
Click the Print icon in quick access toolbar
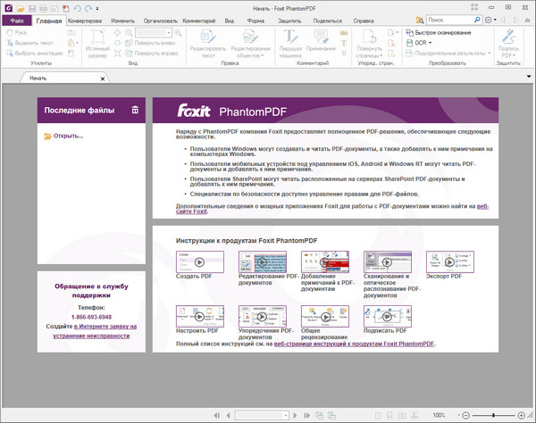pyautogui.click(x=43, y=7)
